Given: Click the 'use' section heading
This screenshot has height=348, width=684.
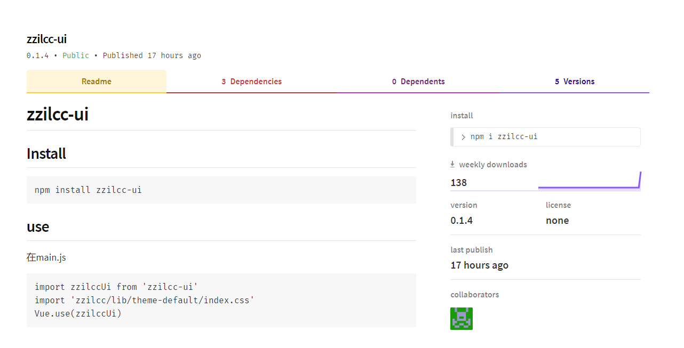Looking at the screenshot, I should (38, 226).
